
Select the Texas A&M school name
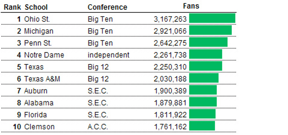(42, 79)
